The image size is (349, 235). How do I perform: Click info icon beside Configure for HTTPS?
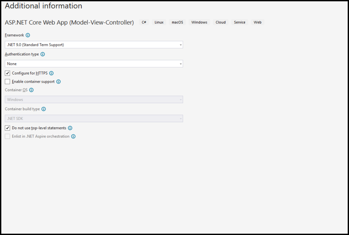[x=51, y=73]
